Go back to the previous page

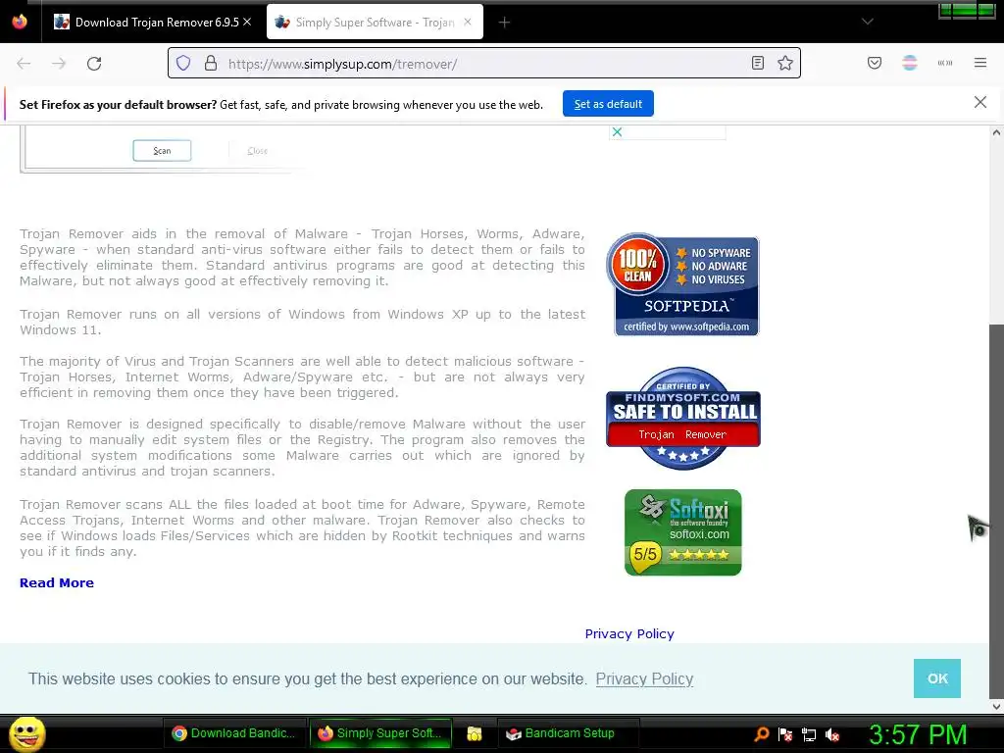pos(24,64)
